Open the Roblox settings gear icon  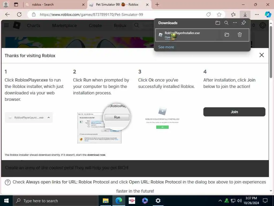pos(263,25)
